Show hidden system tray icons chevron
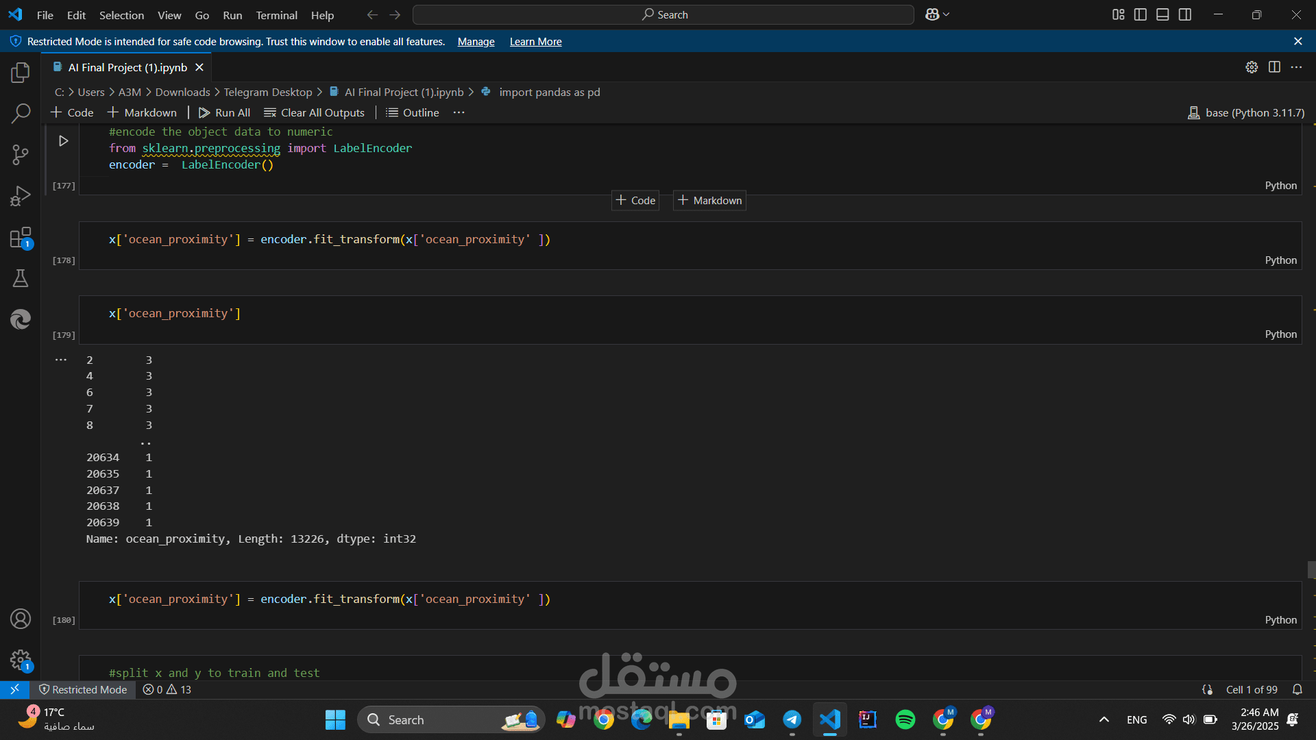Viewport: 1316px width, 740px height. point(1104,719)
